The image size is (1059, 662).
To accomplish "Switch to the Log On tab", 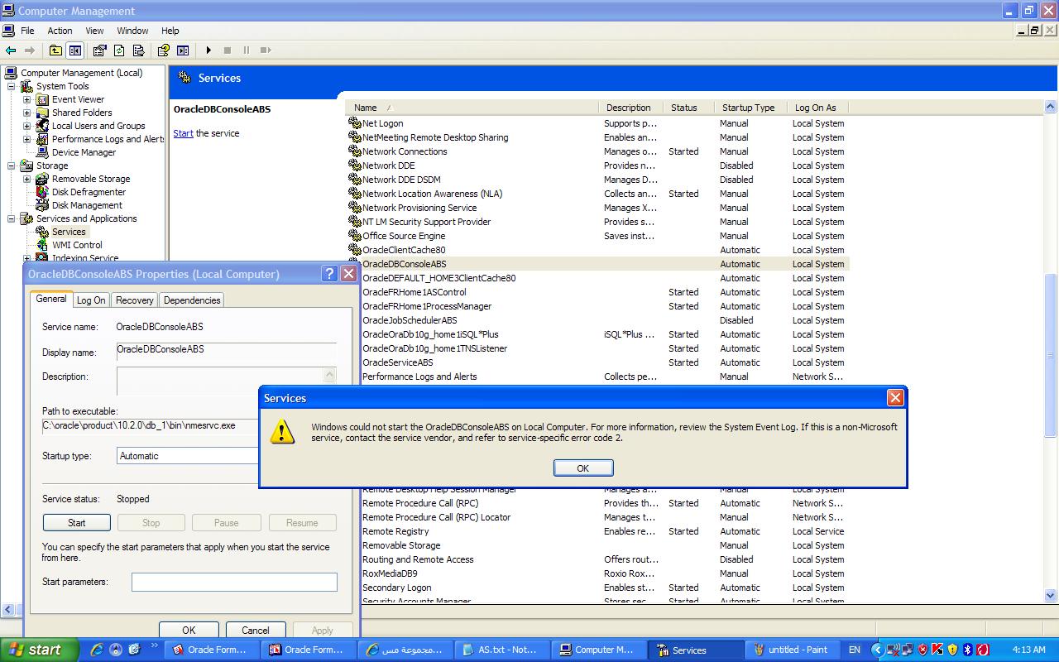I will click(91, 300).
